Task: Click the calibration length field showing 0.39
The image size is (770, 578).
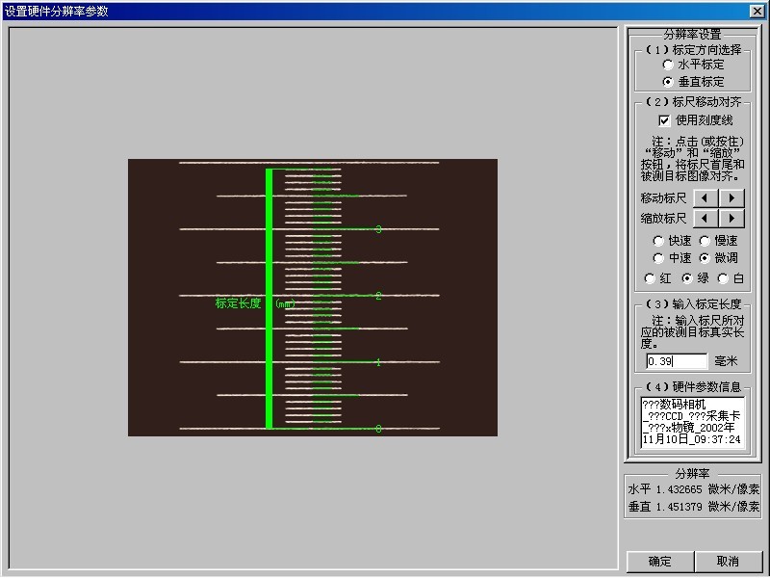Action: (676, 361)
